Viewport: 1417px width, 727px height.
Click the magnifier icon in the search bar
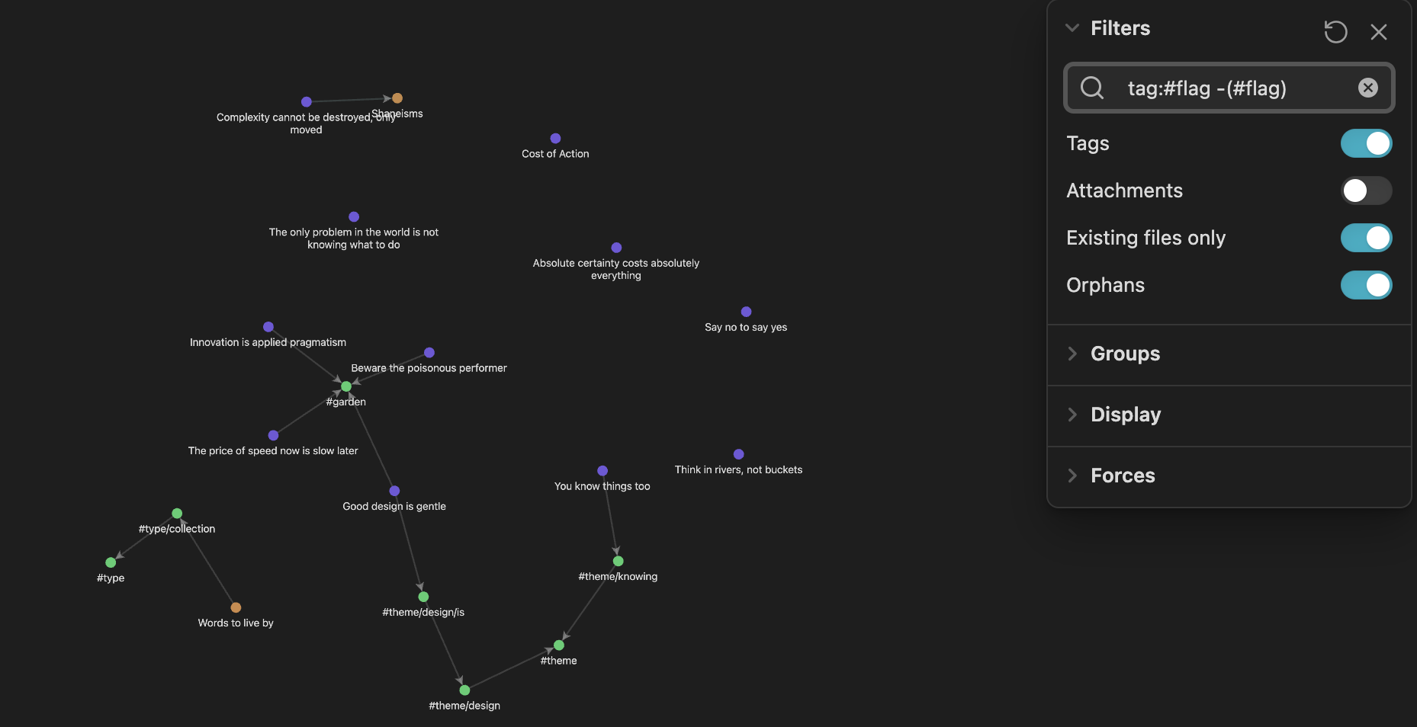[1092, 88]
